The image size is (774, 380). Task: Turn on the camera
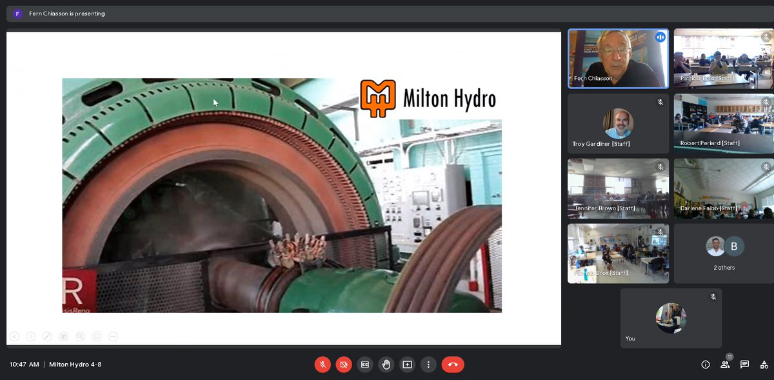344,365
